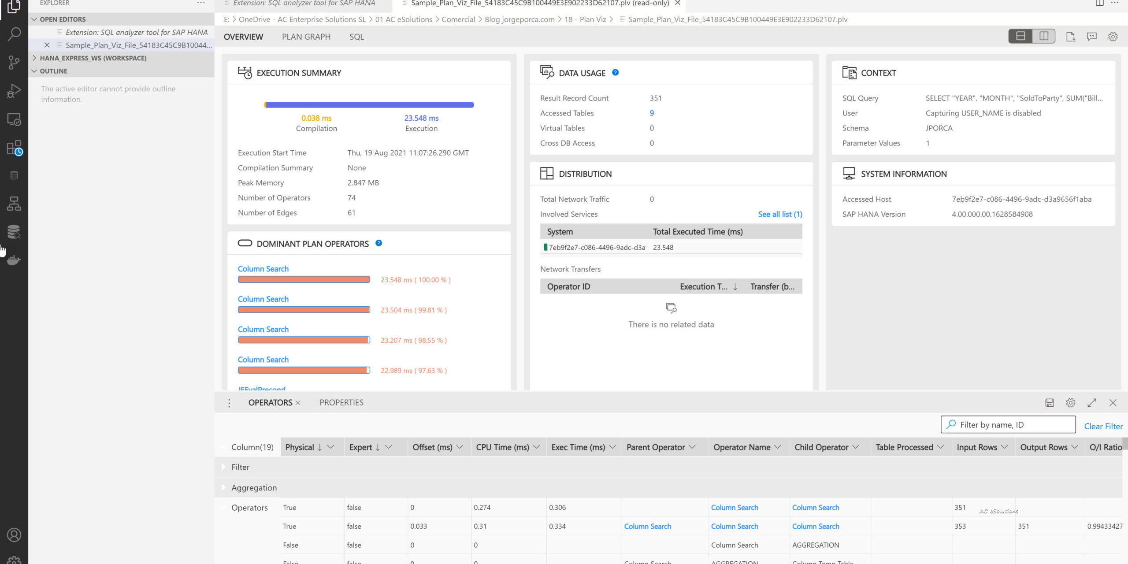Open Run and Debug view

pos(14,91)
